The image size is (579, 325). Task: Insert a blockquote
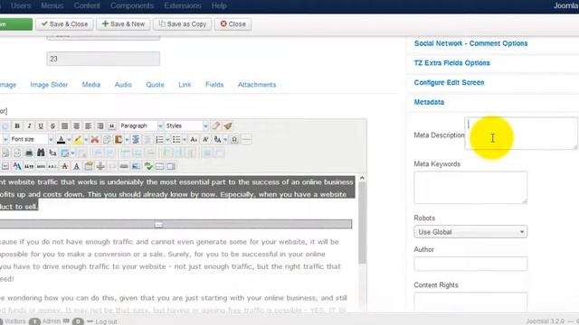pos(111,126)
